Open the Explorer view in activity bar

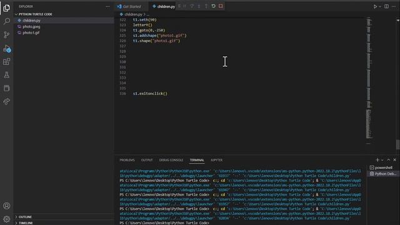(7, 7)
